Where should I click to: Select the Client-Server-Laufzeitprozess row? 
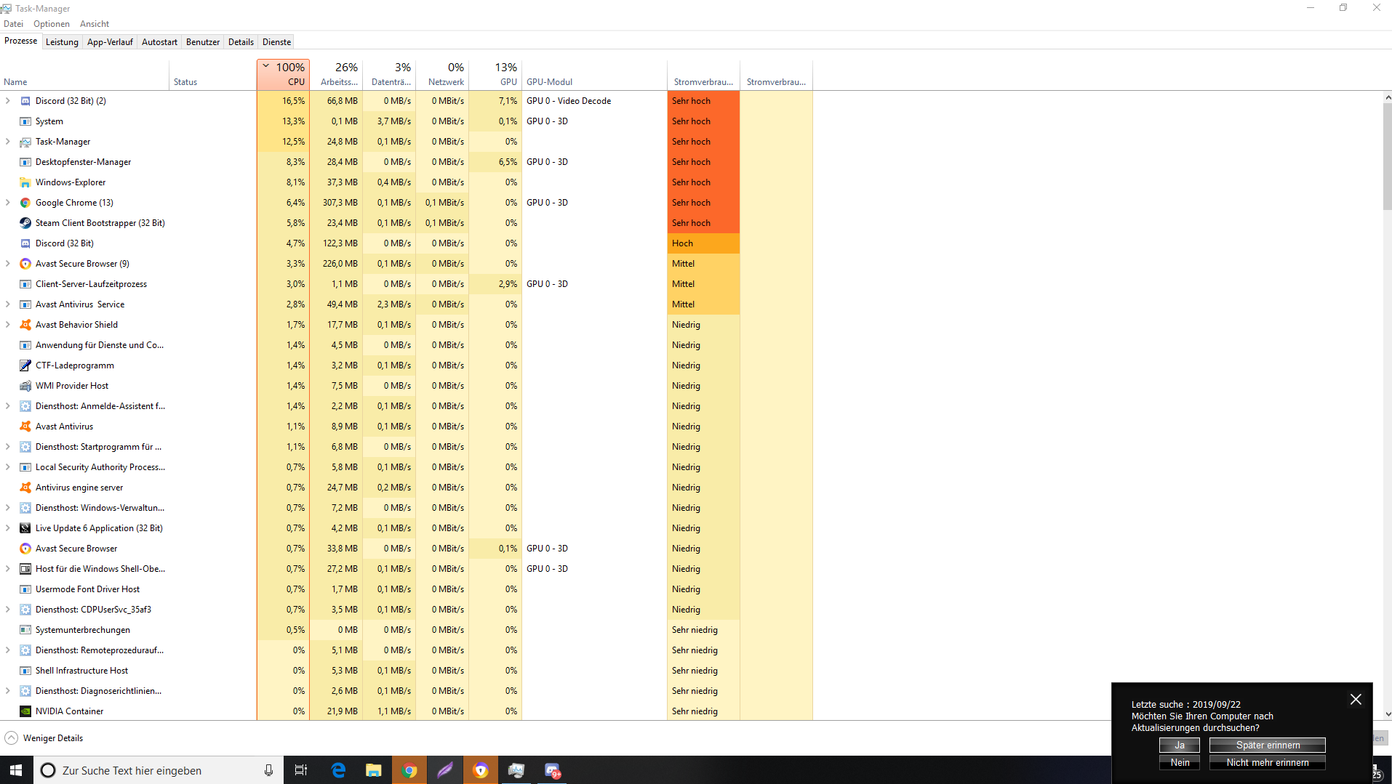[406, 284]
